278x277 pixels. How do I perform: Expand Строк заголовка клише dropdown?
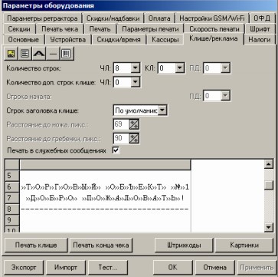(x=162, y=110)
